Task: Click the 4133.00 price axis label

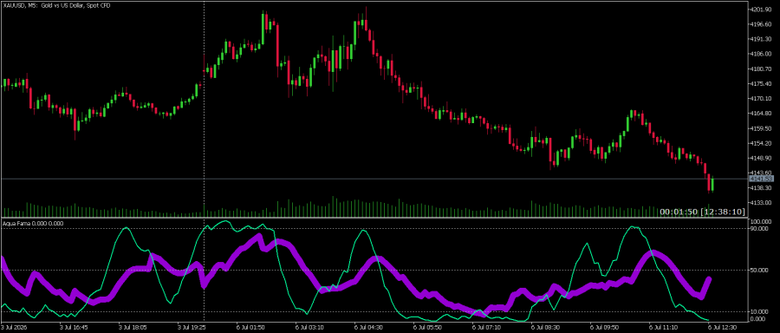Action: pyautogui.click(x=762, y=203)
